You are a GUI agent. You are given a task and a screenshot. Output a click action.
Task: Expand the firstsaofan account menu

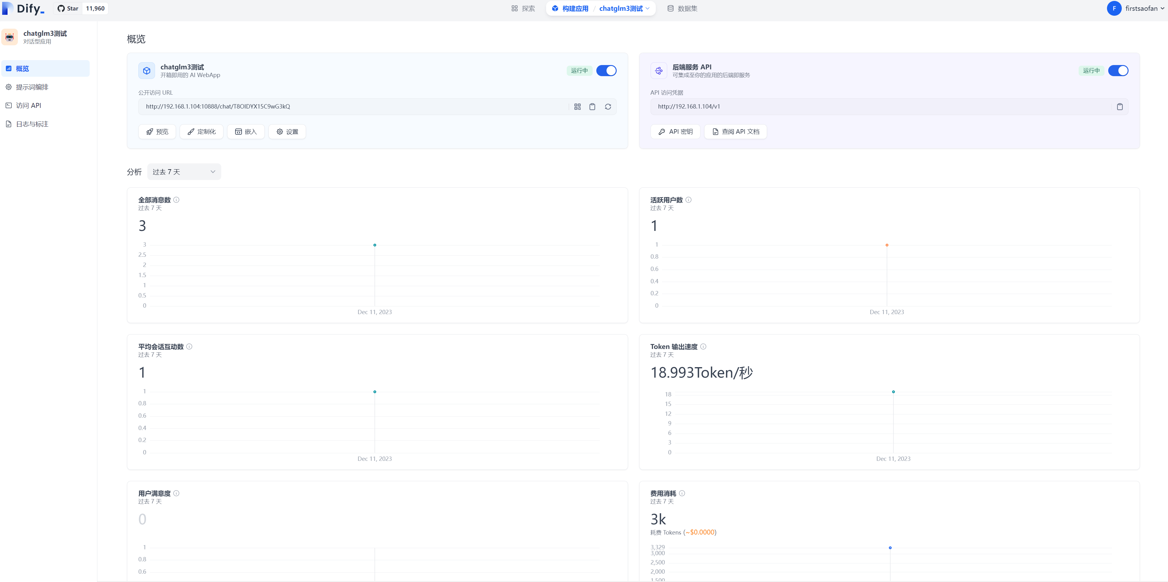[x=1145, y=9]
